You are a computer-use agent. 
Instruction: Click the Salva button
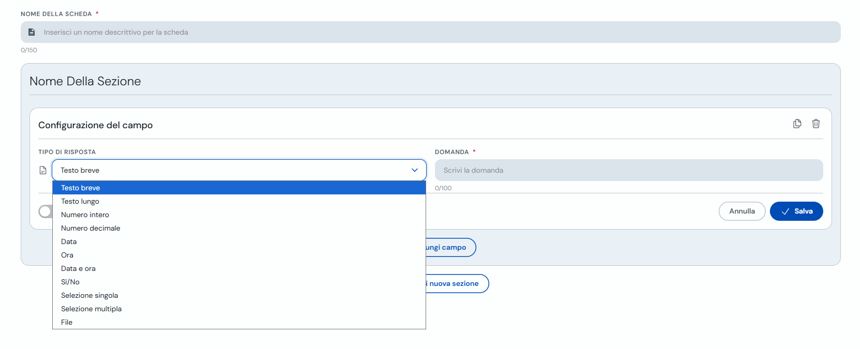796,211
